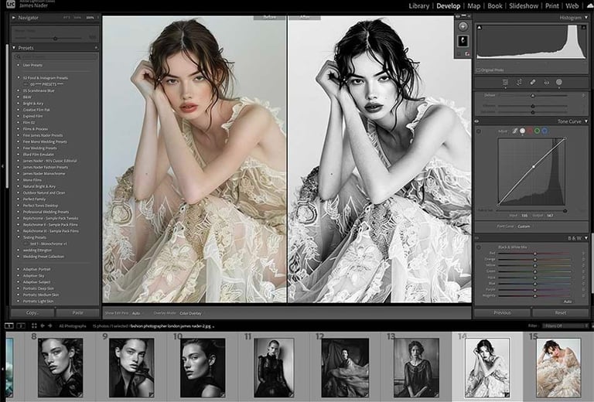Open the Map module
Screen dimensions: 594x402
point(473,5)
